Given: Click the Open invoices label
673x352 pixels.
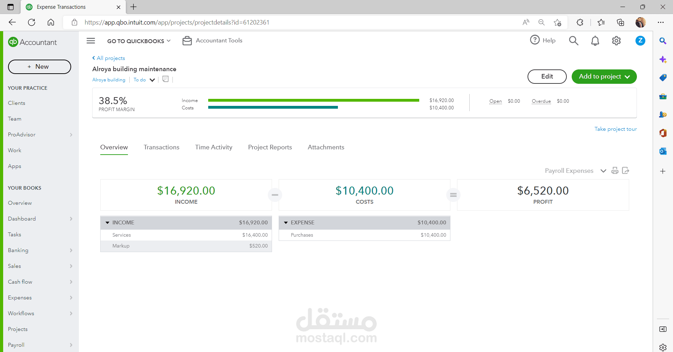Looking at the screenshot, I should pos(495,101).
